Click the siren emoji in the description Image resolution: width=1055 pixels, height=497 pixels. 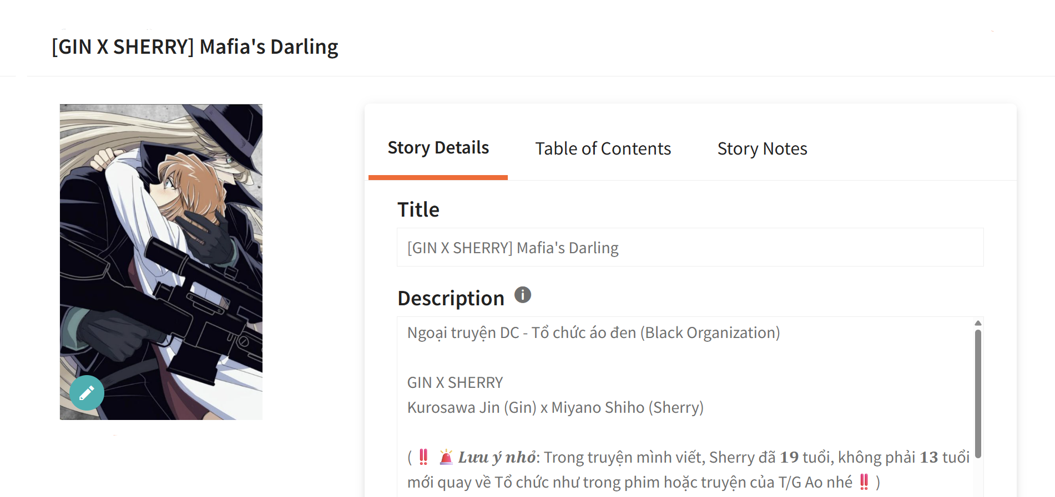[x=446, y=457]
